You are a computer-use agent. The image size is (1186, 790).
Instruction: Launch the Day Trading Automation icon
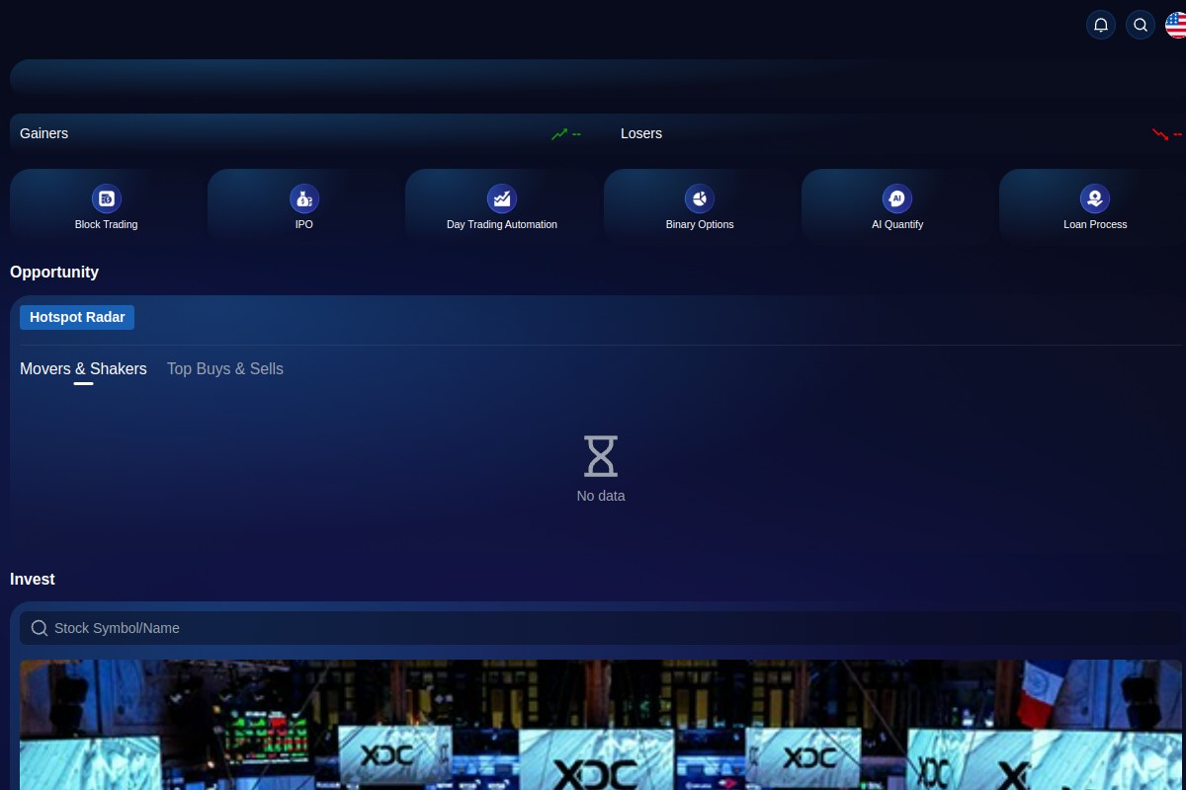502,198
